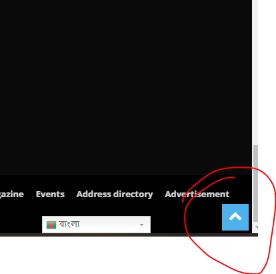Open the Events footer link
Image resolution: width=276 pixels, height=274 pixels.
point(50,194)
